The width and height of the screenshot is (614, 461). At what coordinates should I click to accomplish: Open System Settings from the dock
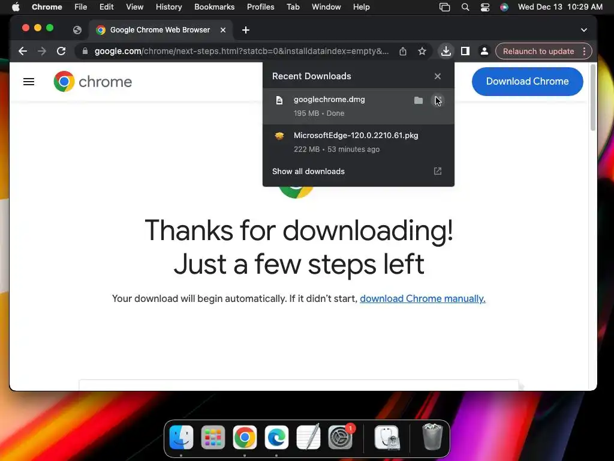pyautogui.click(x=341, y=437)
